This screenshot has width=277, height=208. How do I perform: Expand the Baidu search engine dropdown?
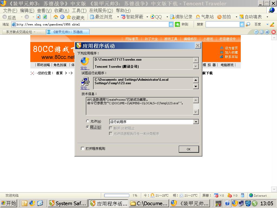click(x=268, y=24)
